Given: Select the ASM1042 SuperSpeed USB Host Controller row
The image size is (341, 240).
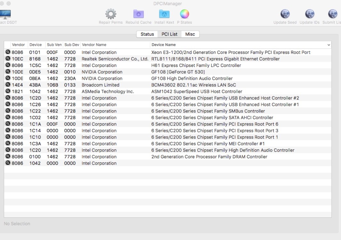Looking at the screenshot, I should click(x=197, y=92).
